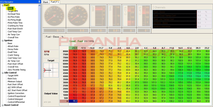
Task: Collapse the Ignition tree group
Action: pyautogui.click(x=3, y=40)
